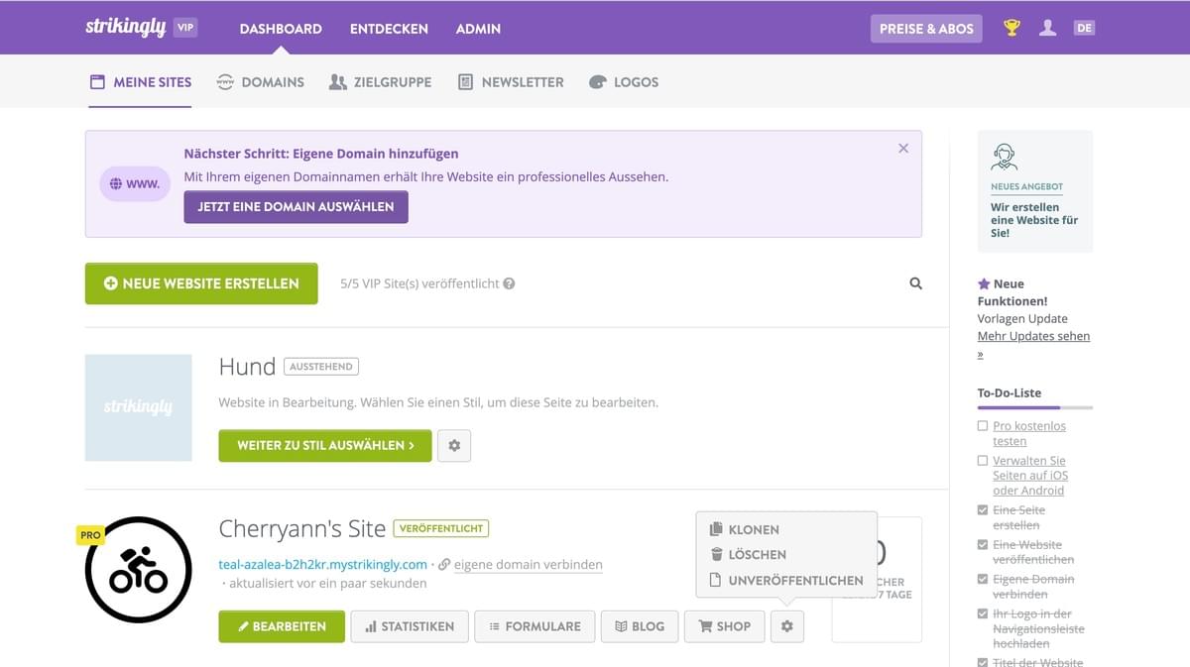Screen dimensions: 1190x667
Task: Create a new website with Neue Website erstellen
Action: 201,283
